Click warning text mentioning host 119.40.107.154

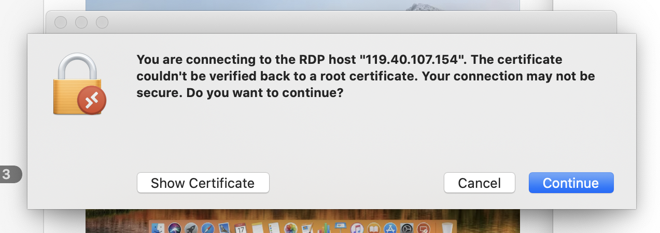[x=366, y=77]
